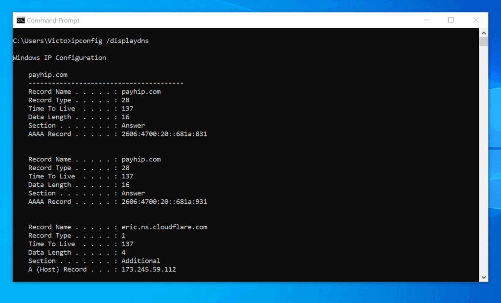501x303 pixels.
Task: Click the Command Prompt title text
Action: point(53,21)
